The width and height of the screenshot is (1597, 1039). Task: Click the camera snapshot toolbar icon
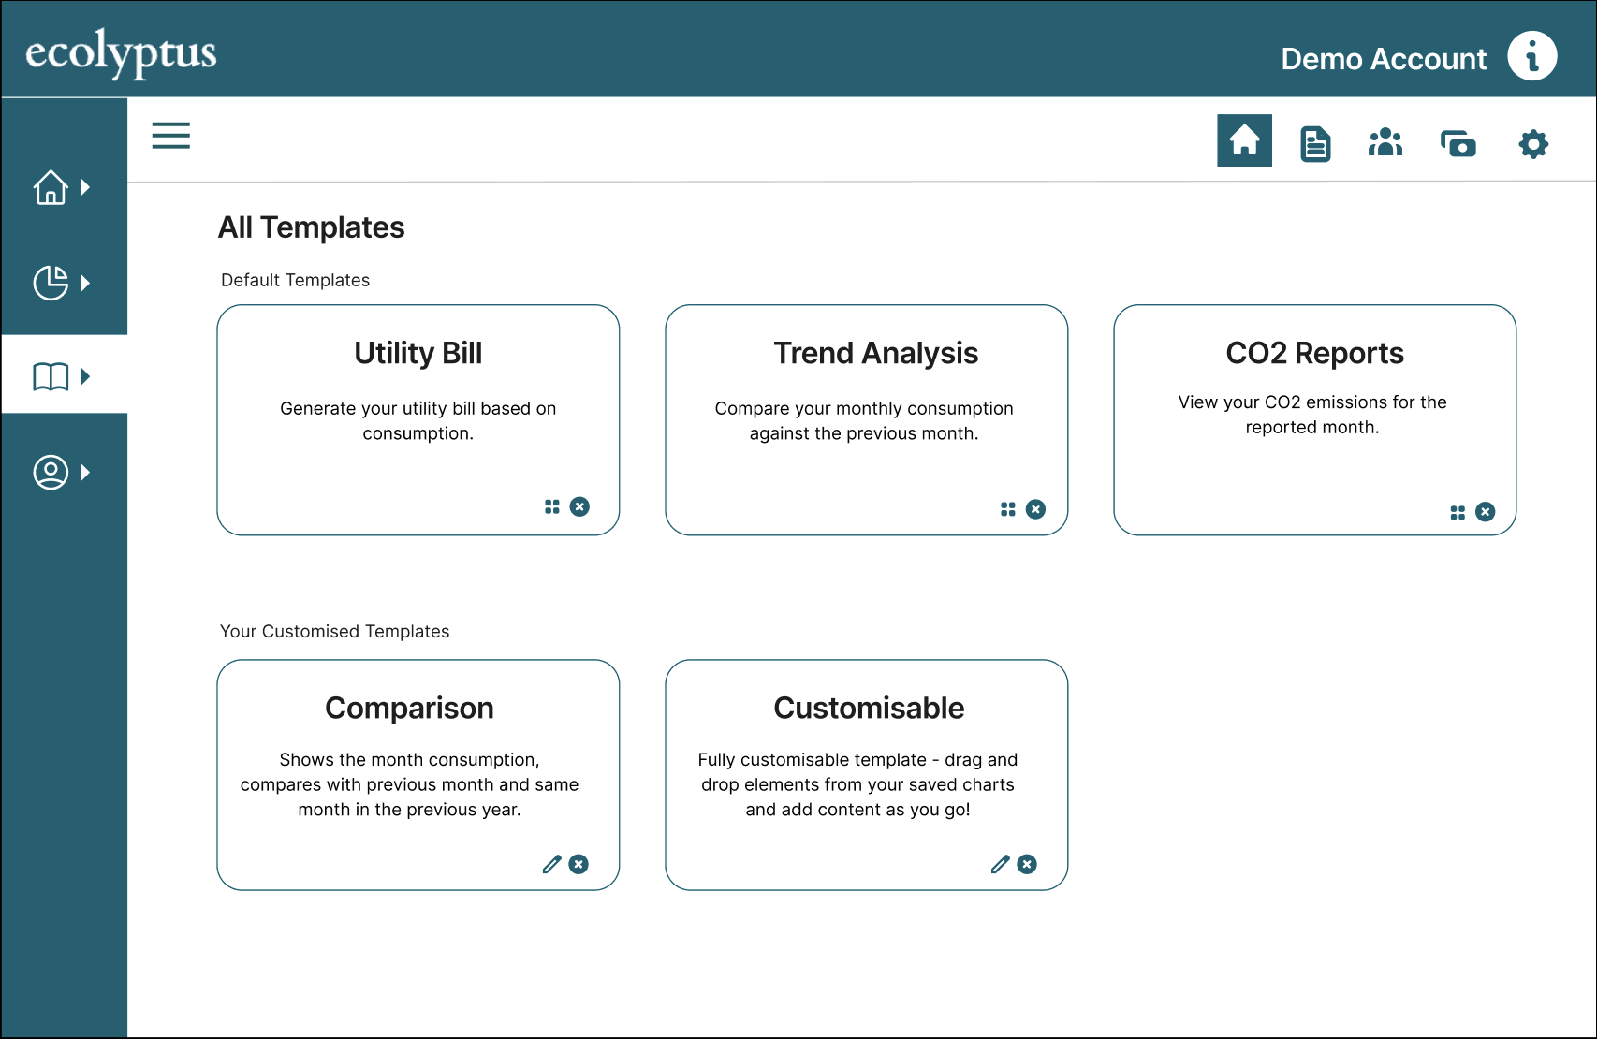[1458, 144]
